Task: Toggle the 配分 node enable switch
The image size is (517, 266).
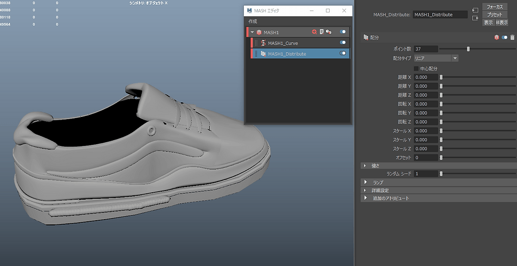Action: 504,37
